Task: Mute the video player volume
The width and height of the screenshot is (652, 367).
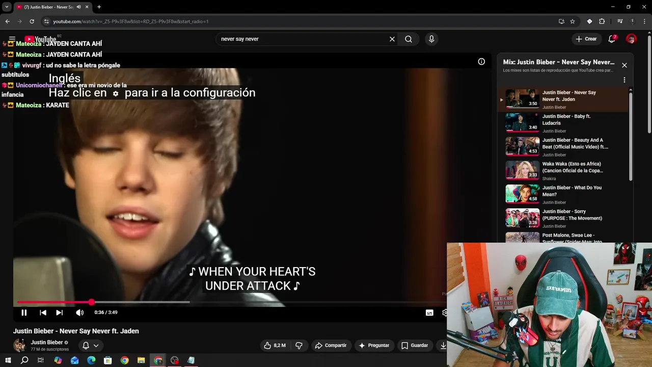Action: coord(79,312)
